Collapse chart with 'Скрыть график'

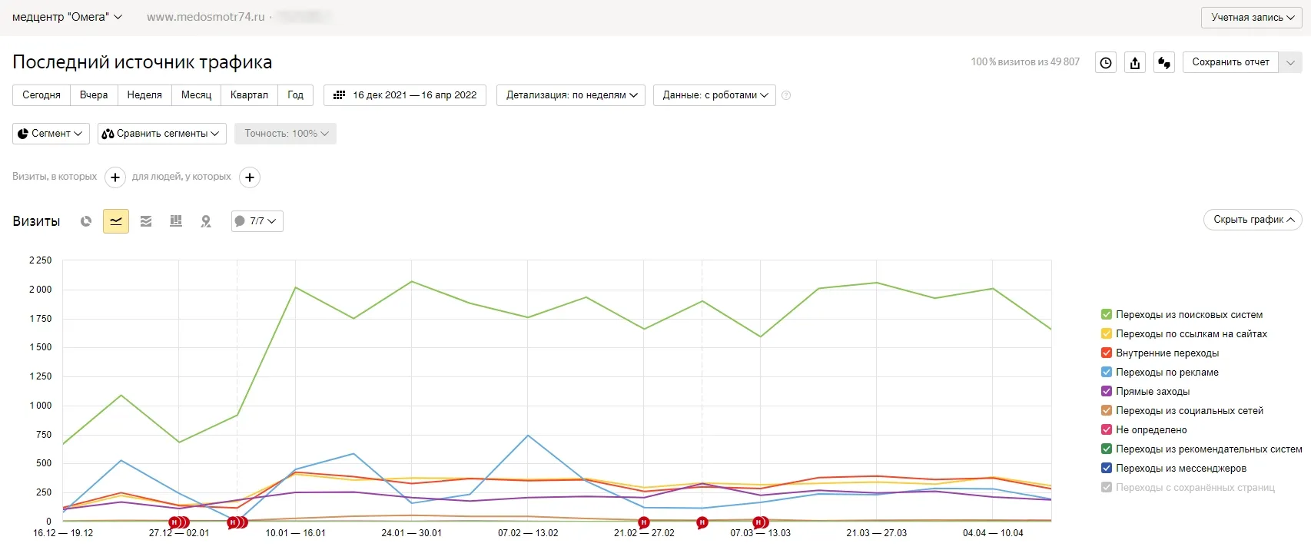(1253, 220)
